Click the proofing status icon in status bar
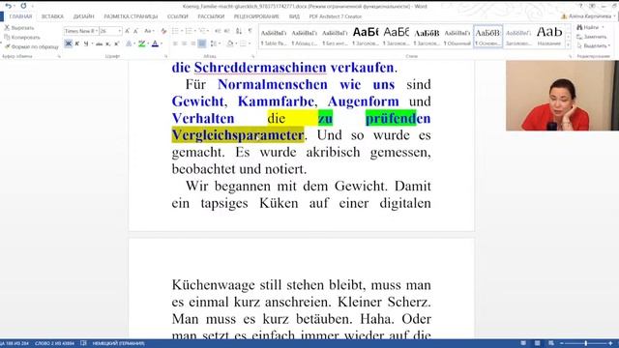The width and height of the screenshot is (619, 348). 83,343
